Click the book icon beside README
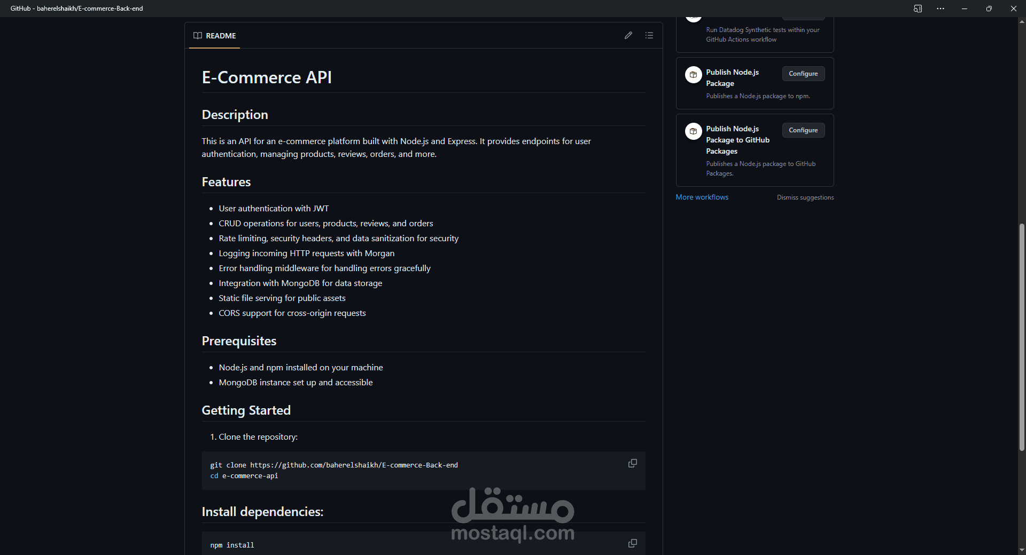Screen dimensions: 1026x555 click(x=198, y=36)
